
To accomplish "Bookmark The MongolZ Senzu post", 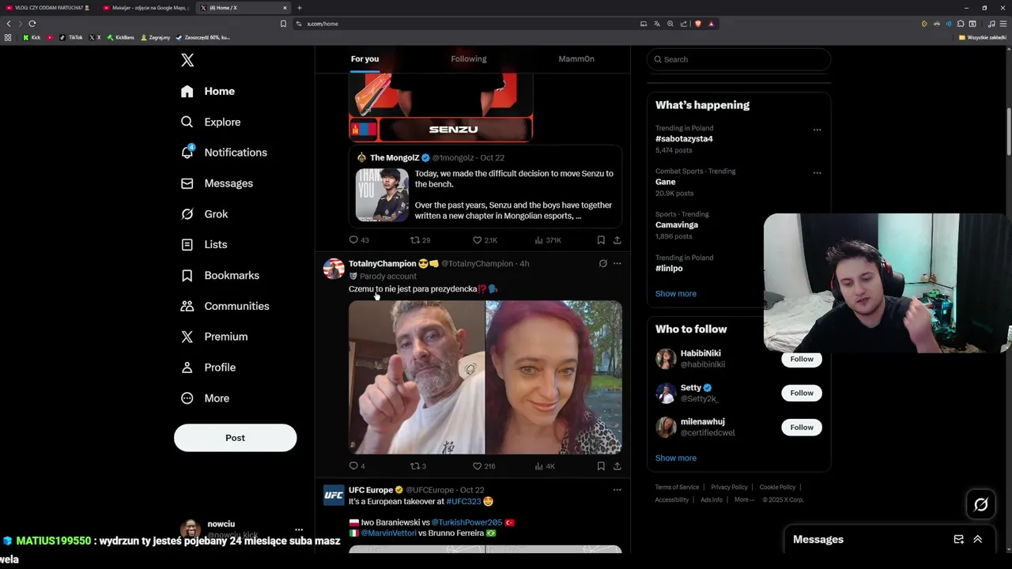I will click(x=601, y=240).
